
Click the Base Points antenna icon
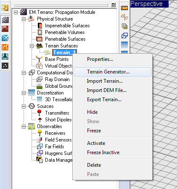click(x=40, y=59)
